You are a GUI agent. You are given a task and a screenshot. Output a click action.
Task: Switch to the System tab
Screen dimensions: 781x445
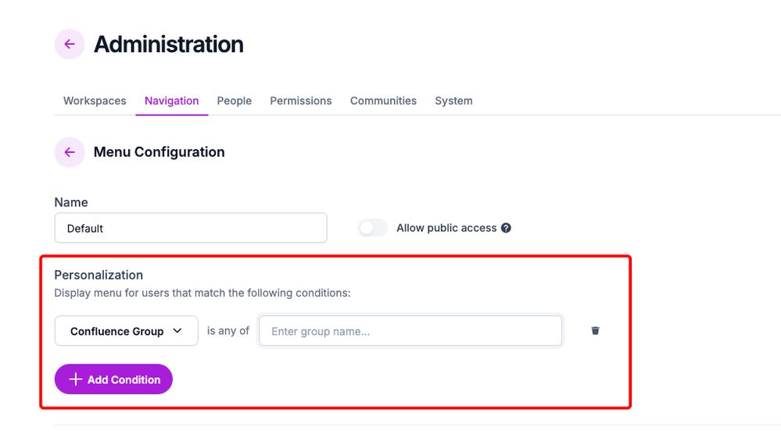pos(453,101)
